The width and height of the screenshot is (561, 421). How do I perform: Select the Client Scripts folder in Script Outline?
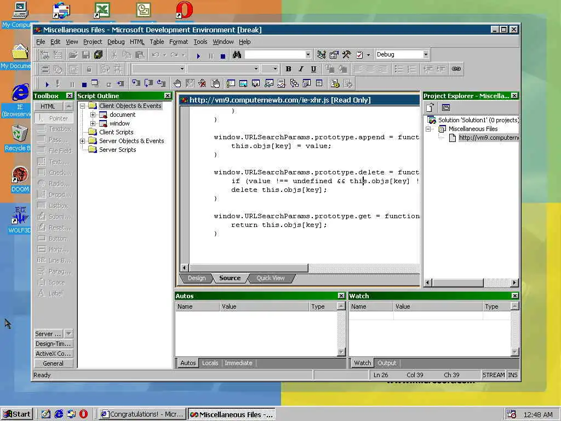tap(116, 132)
